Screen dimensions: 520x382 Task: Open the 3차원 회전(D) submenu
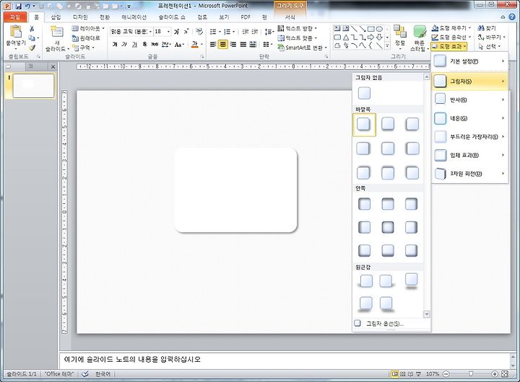(469, 174)
